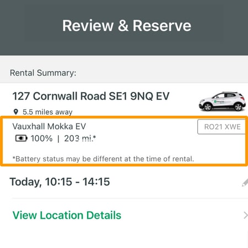
Task: Open the View Location Details link
Action: click(67, 215)
